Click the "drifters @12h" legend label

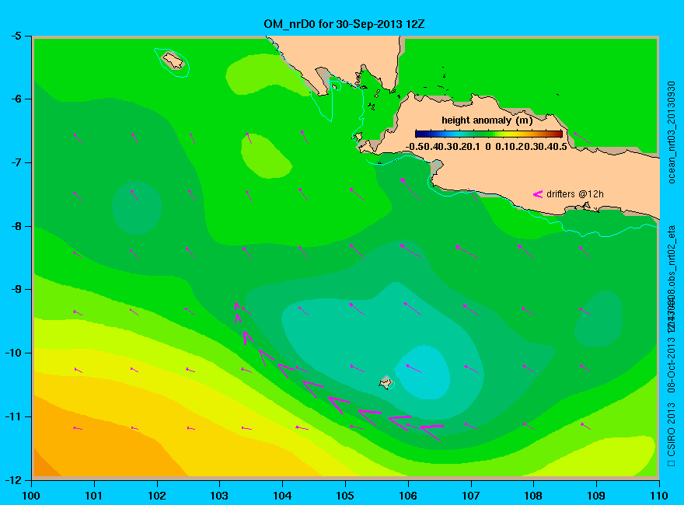click(575, 194)
